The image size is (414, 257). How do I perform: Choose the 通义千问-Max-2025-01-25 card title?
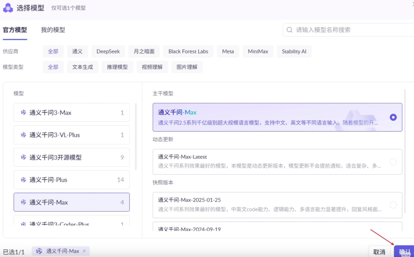pyautogui.click(x=189, y=200)
